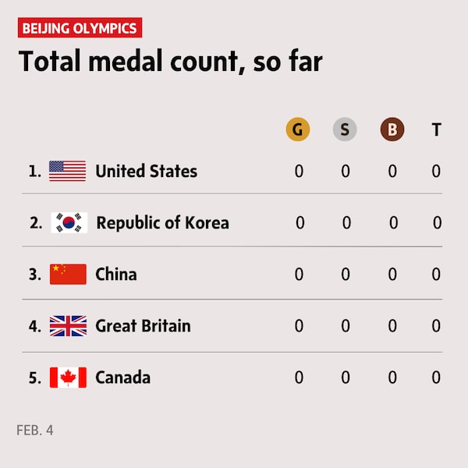Open the Great Britain country name

coord(143,325)
